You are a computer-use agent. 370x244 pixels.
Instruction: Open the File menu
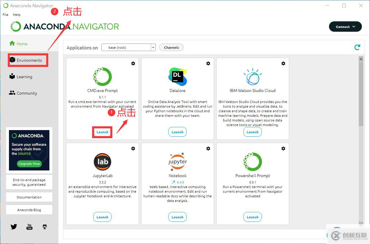click(x=5, y=14)
